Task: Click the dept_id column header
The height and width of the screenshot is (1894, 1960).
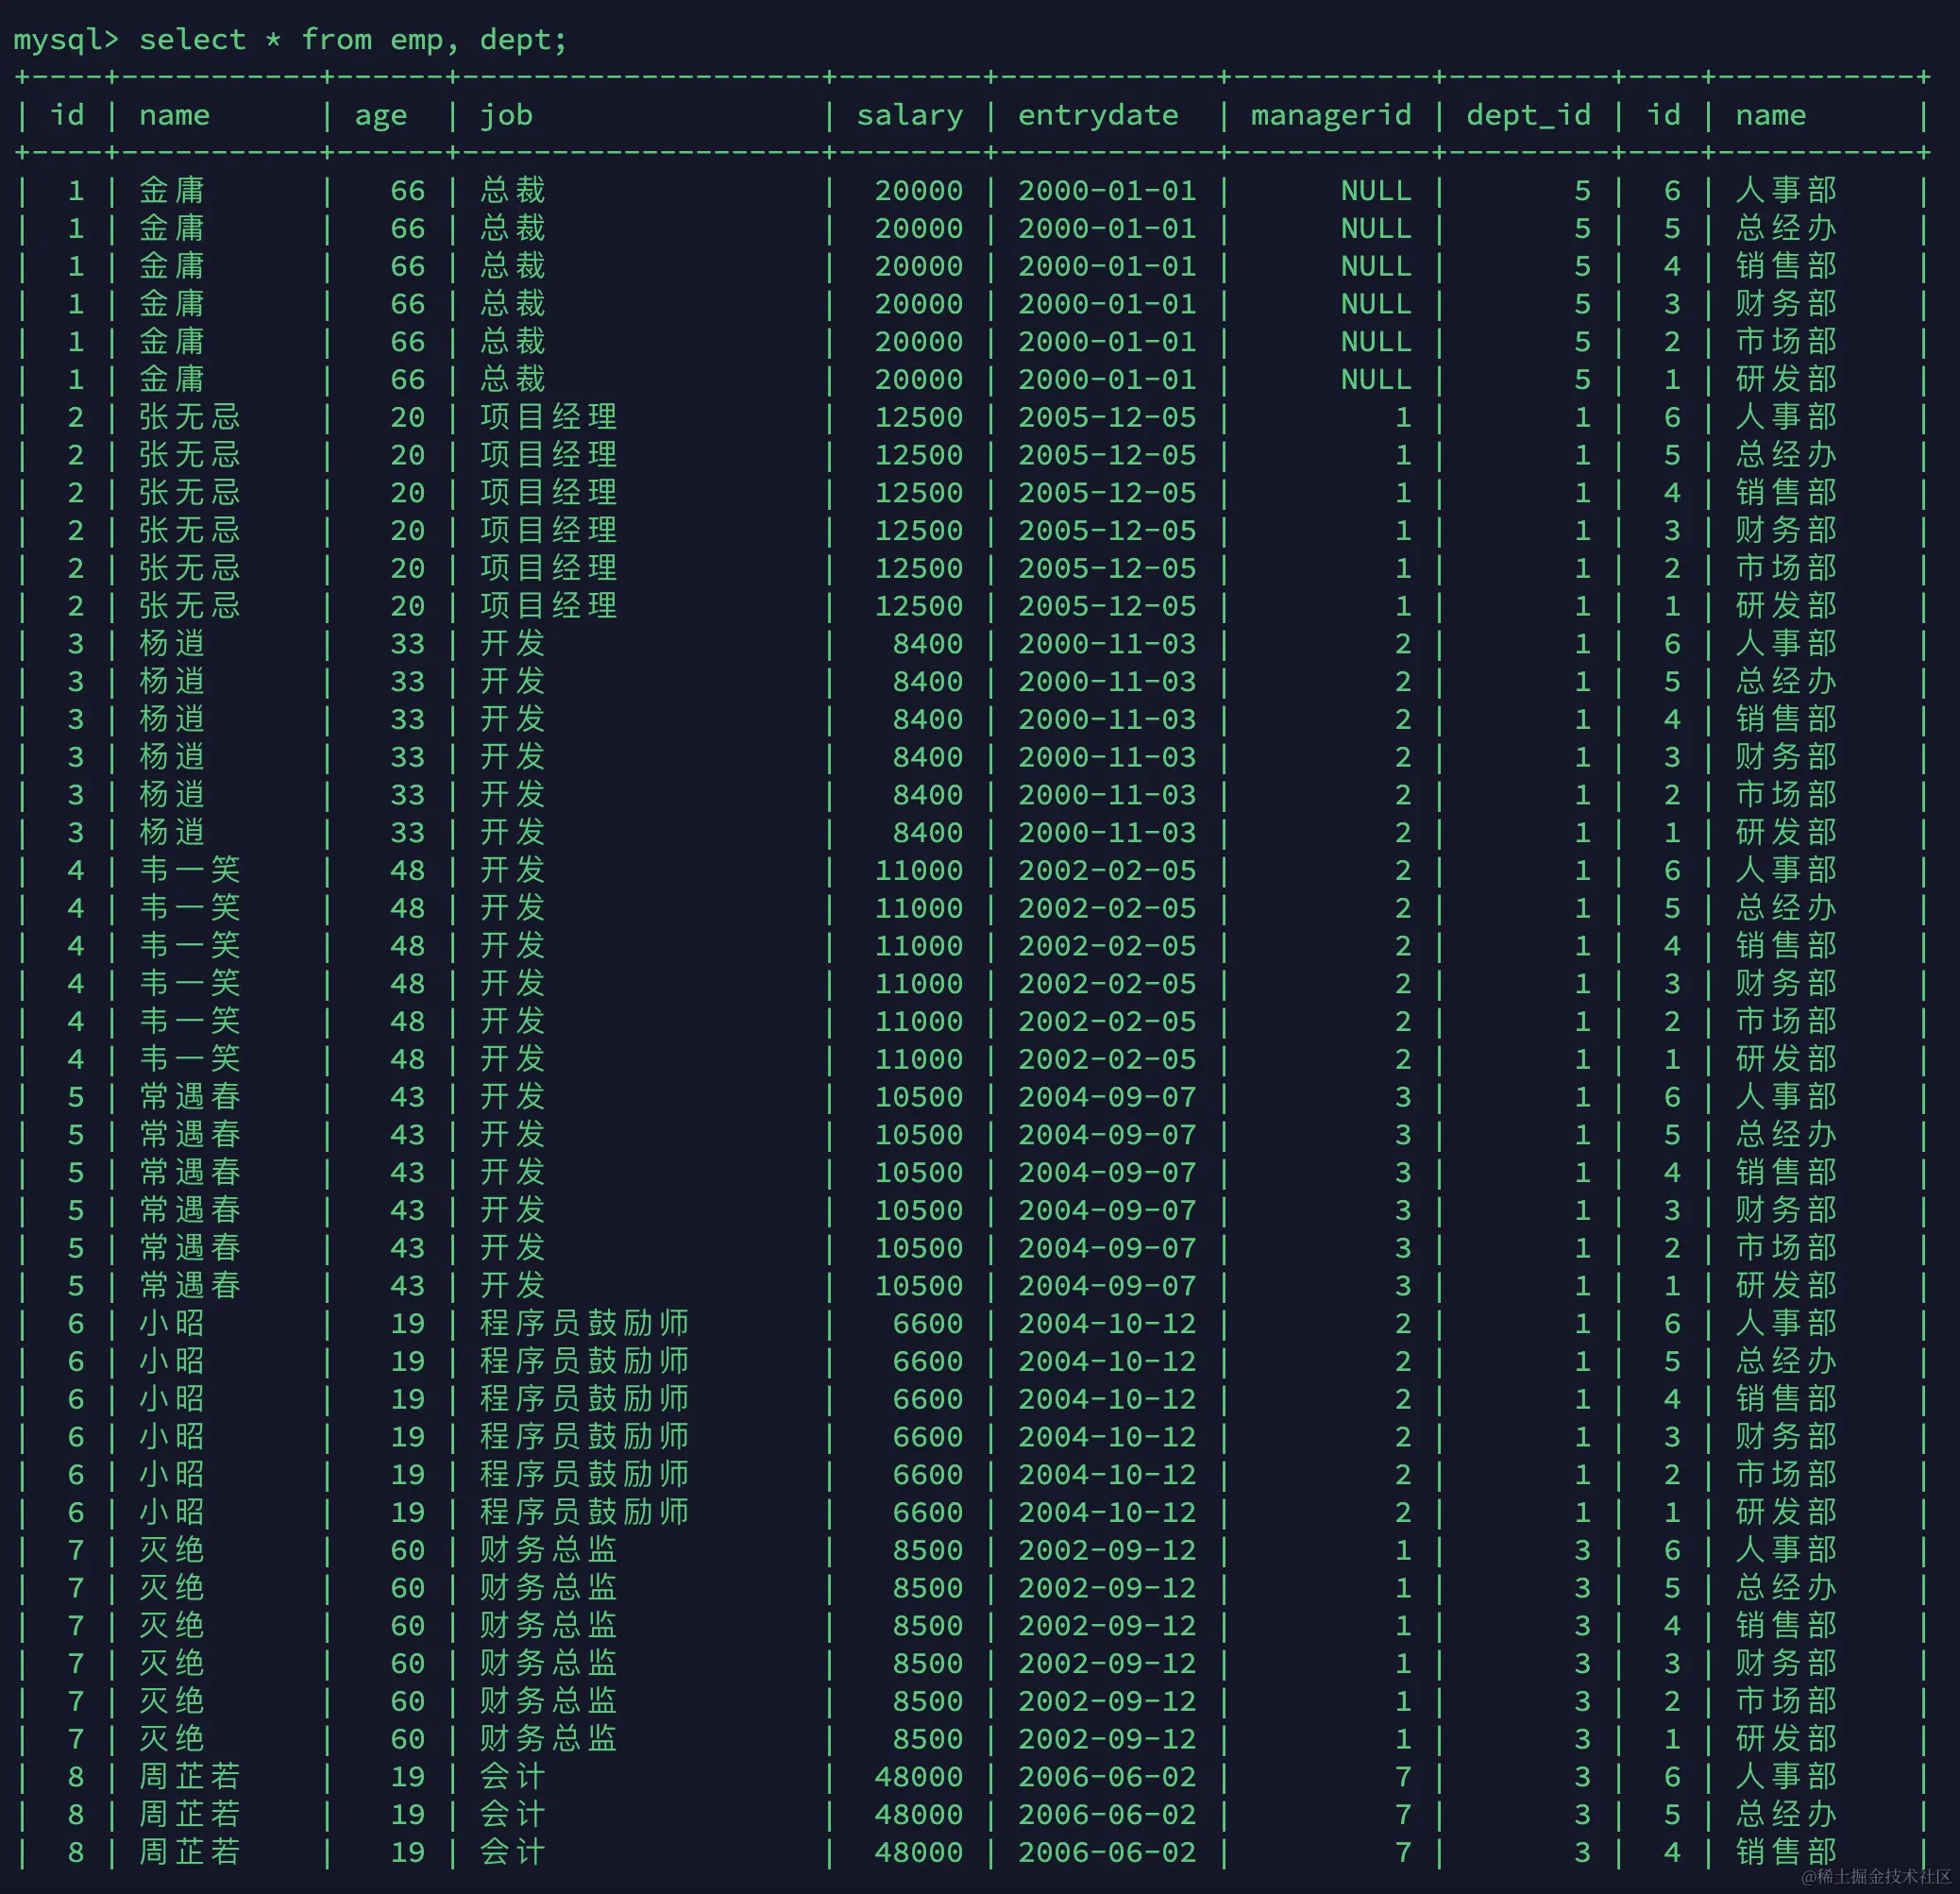Action: click(x=1527, y=116)
